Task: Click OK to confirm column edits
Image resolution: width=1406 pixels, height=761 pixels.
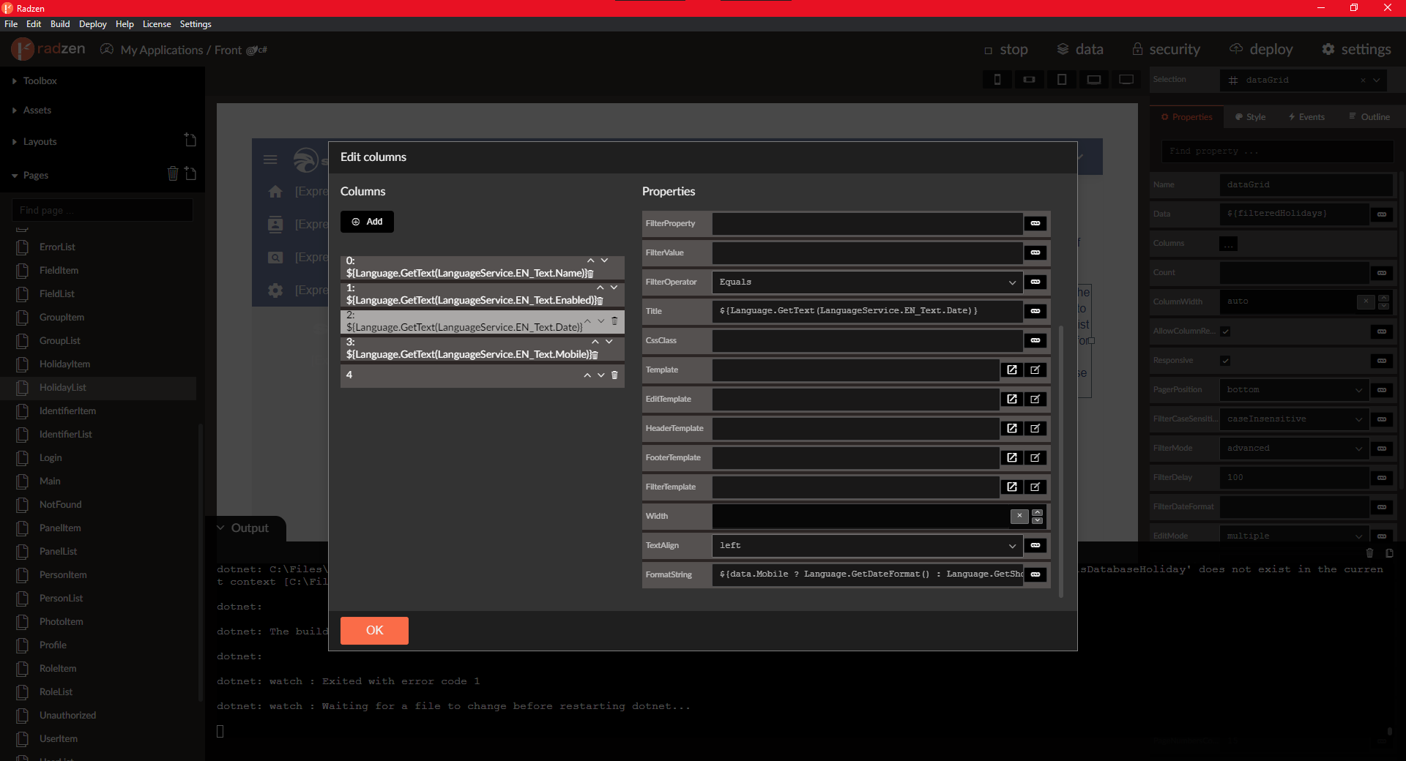Action: click(374, 630)
